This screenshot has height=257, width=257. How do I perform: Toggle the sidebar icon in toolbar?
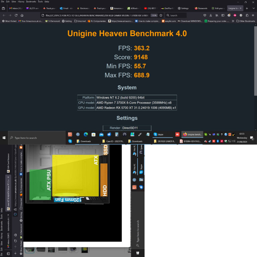pyautogui.click(x=223, y=15)
